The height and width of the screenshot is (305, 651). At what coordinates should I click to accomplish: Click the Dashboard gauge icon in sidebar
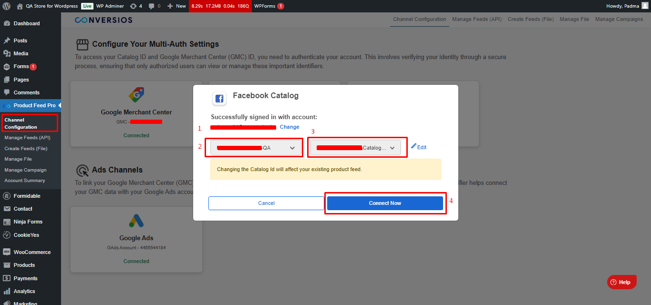click(x=7, y=23)
